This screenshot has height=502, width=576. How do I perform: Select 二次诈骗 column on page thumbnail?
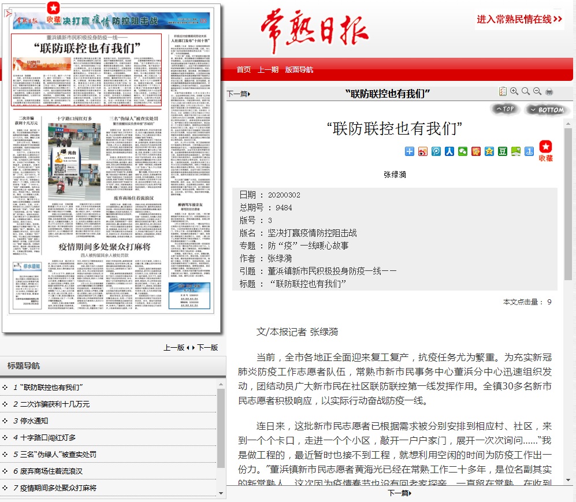(x=26, y=185)
